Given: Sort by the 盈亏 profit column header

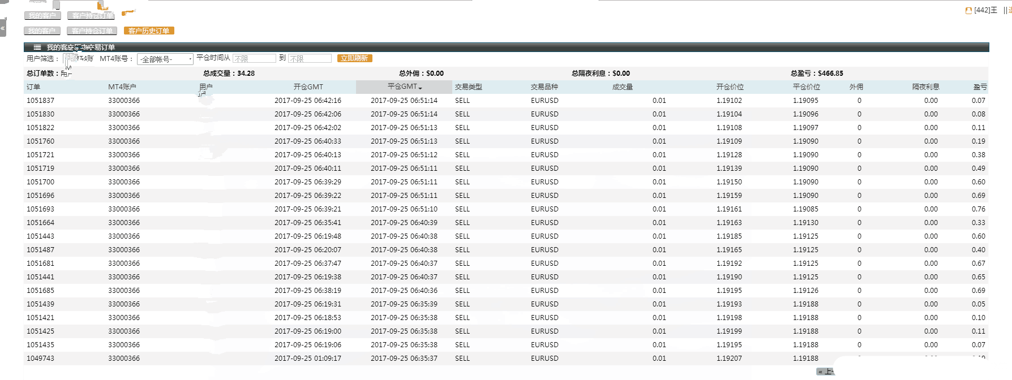Looking at the screenshot, I should 980,87.
